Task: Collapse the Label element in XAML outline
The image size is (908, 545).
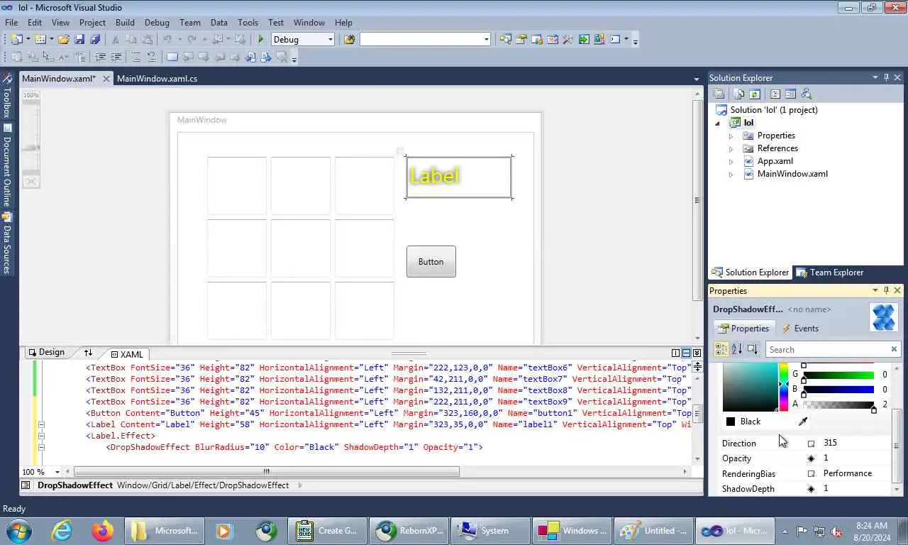Action: [x=41, y=424]
